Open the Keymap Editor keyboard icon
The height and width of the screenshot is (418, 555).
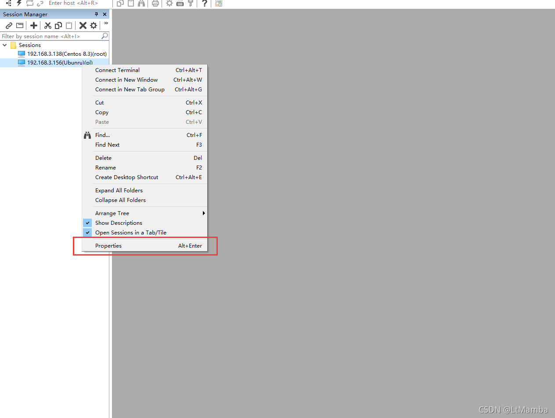click(x=180, y=3)
